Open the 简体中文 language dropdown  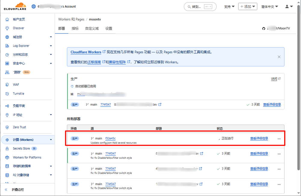[x=270, y=7]
